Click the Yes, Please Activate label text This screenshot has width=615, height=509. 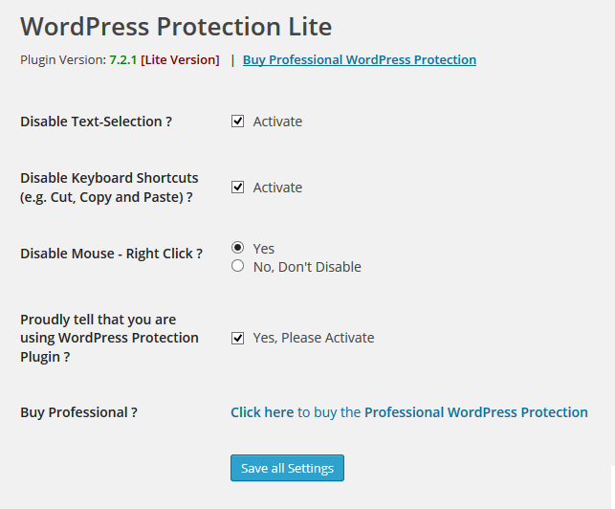point(314,338)
